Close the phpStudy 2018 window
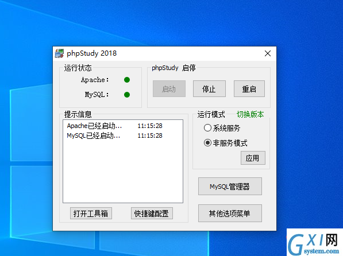 tap(268, 53)
